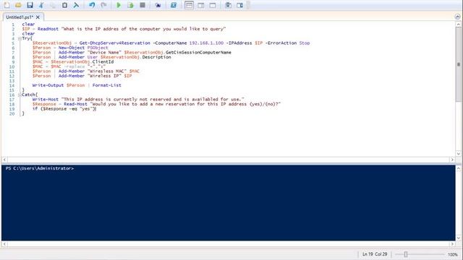
Task: Save the script with floppy disk icon
Action: click(x=30, y=5)
